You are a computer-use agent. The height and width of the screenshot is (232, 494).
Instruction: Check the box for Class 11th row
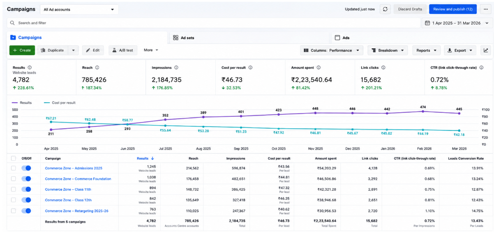(x=14, y=189)
